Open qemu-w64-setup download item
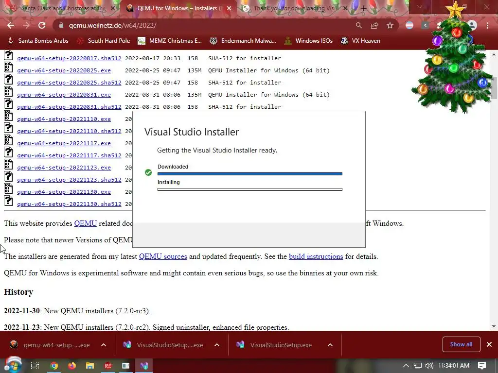The height and width of the screenshot is (373, 498). (x=51, y=345)
